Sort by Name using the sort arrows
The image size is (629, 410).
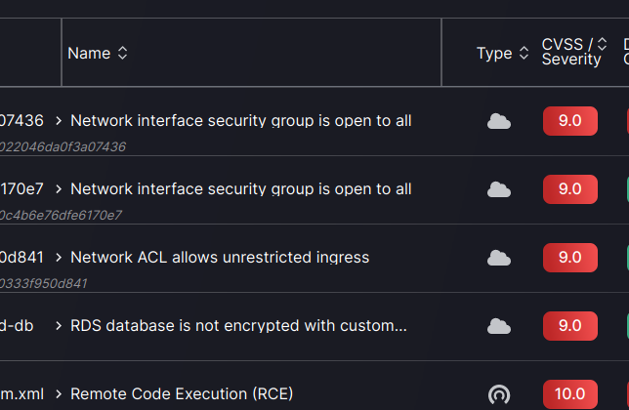pyautogui.click(x=122, y=54)
